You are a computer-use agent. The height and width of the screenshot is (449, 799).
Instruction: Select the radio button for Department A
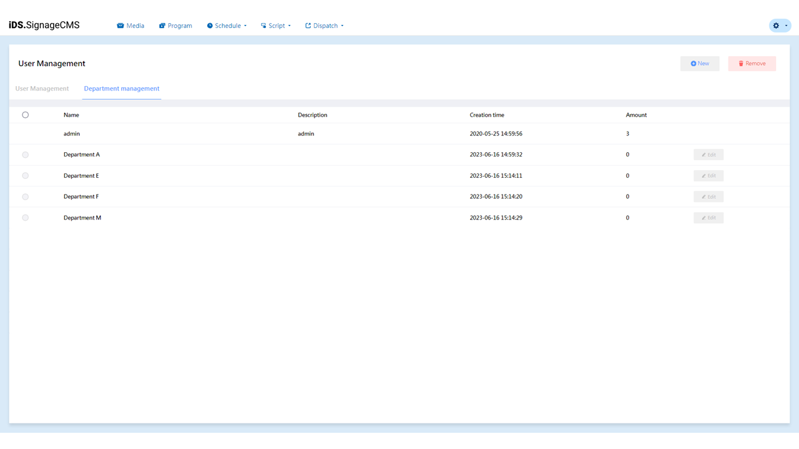click(x=25, y=154)
